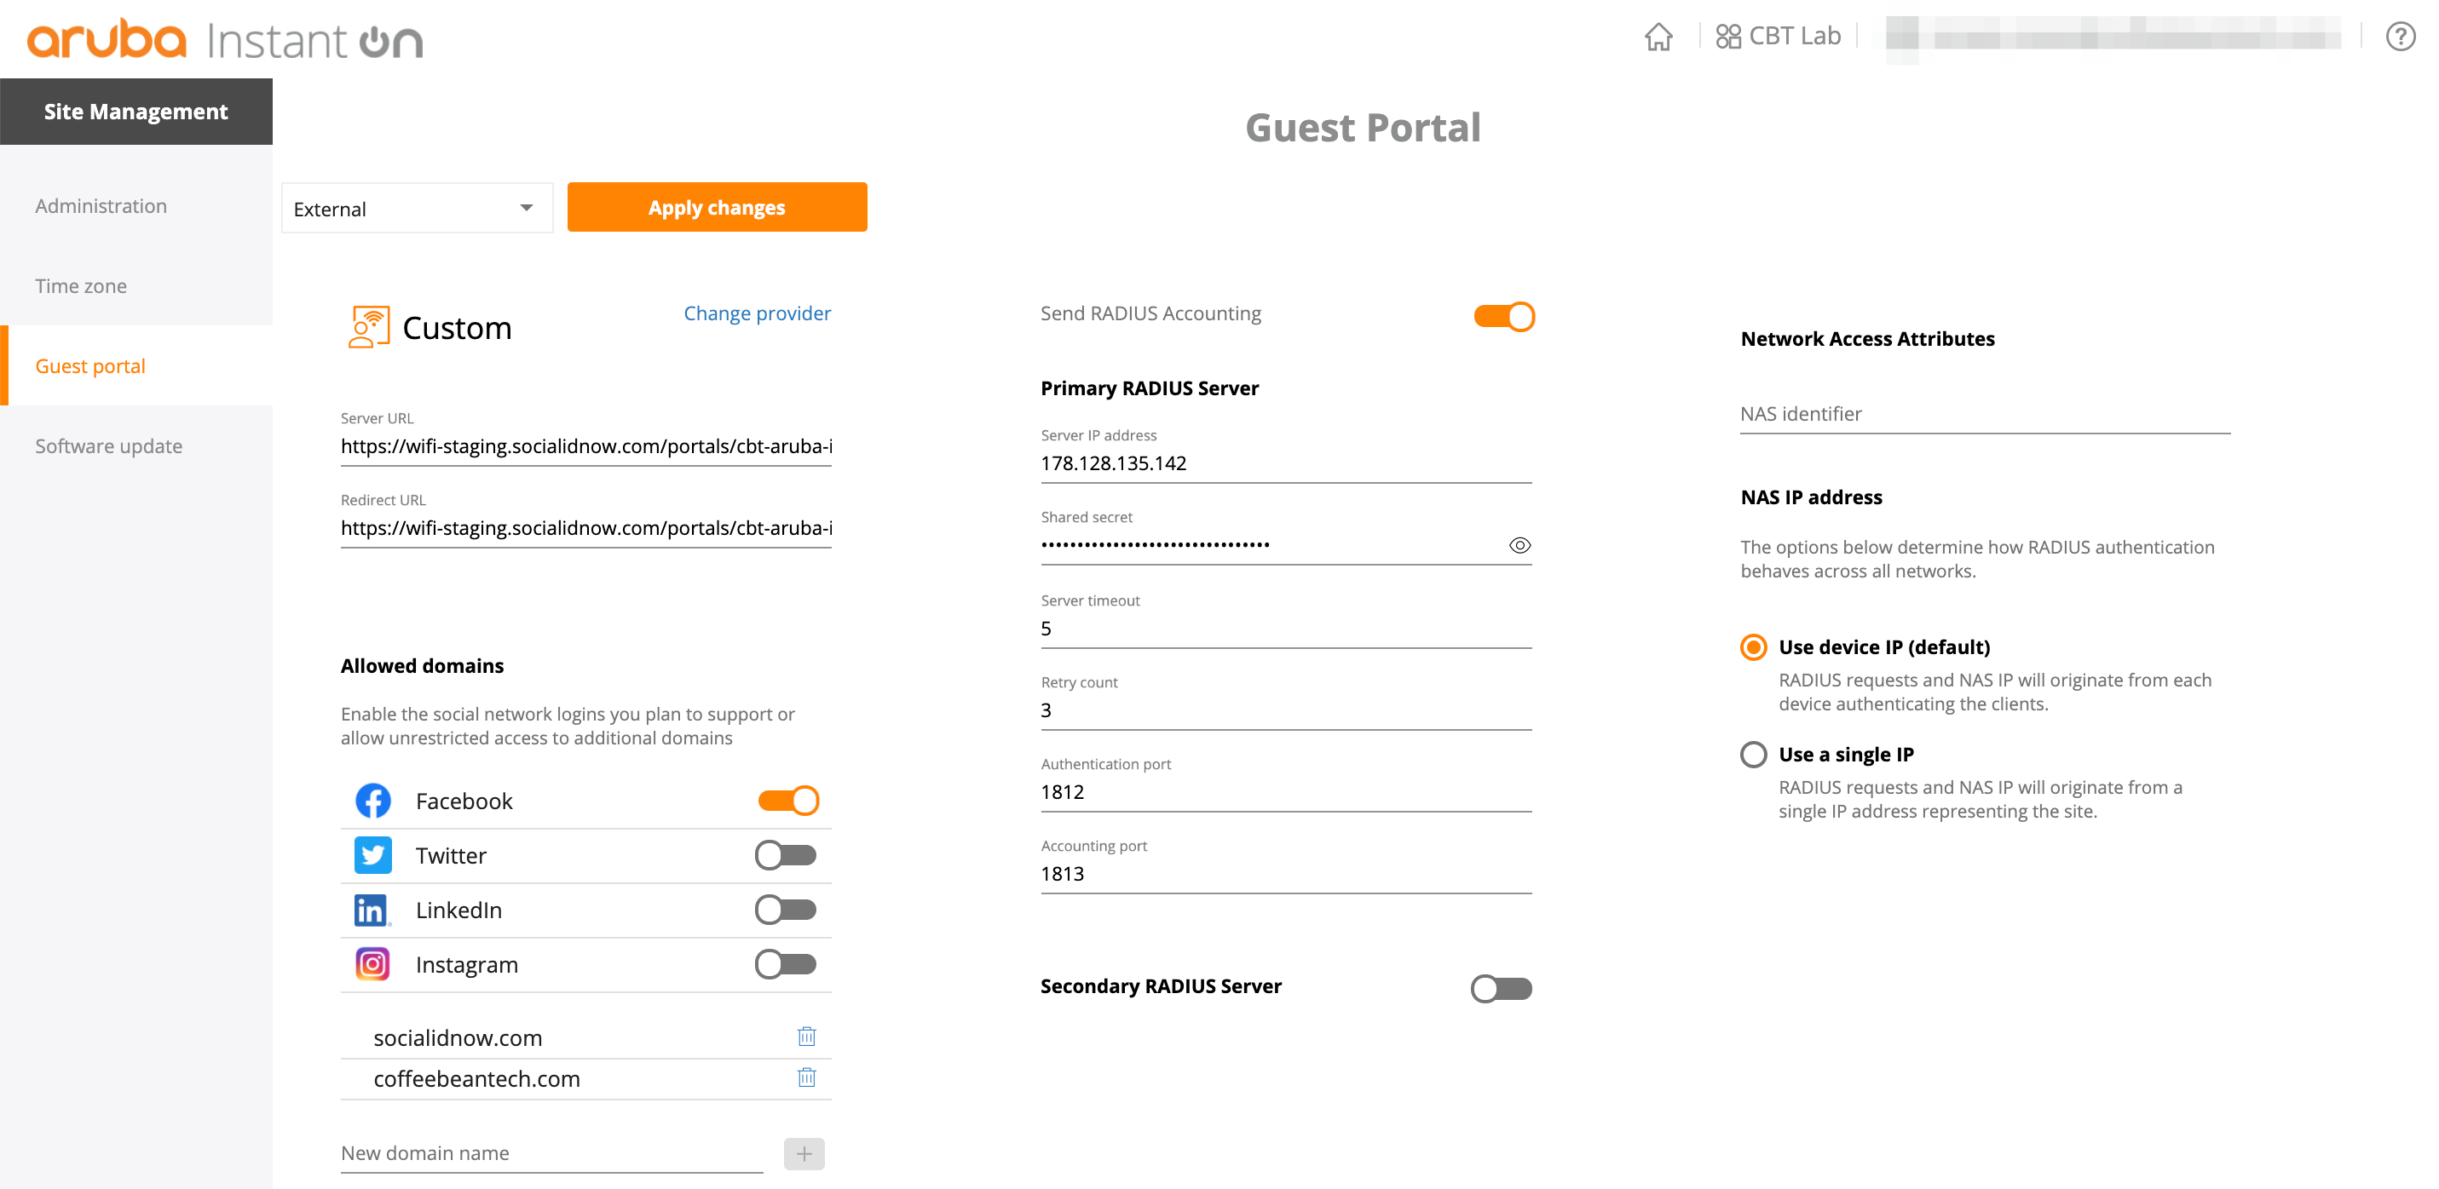Go to Software update section
Image resolution: width=2439 pixels, height=1189 pixels.
pyautogui.click(x=109, y=446)
